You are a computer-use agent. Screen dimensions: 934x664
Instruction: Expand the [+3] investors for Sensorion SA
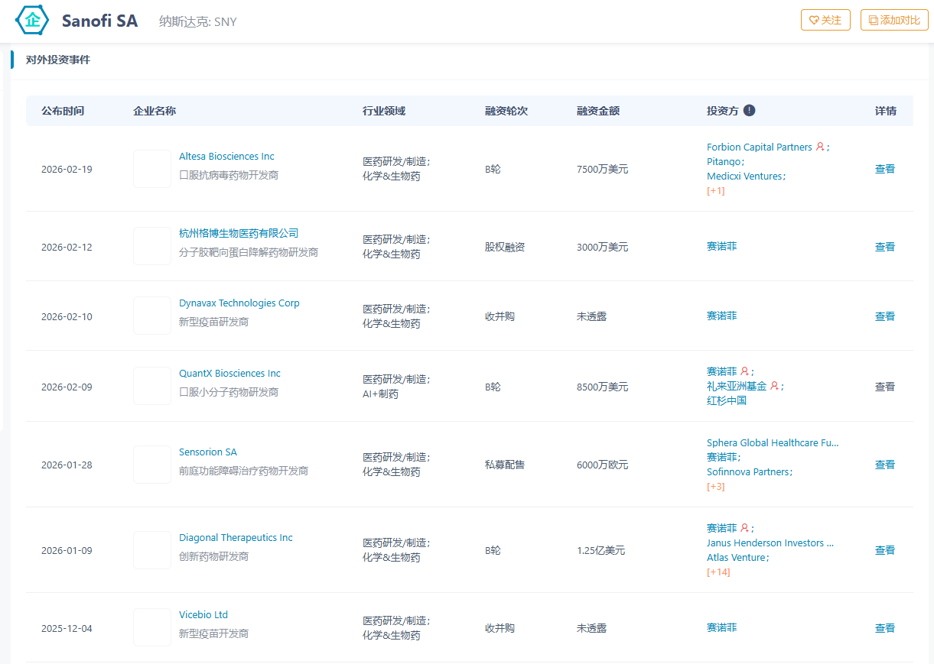(715, 486)
